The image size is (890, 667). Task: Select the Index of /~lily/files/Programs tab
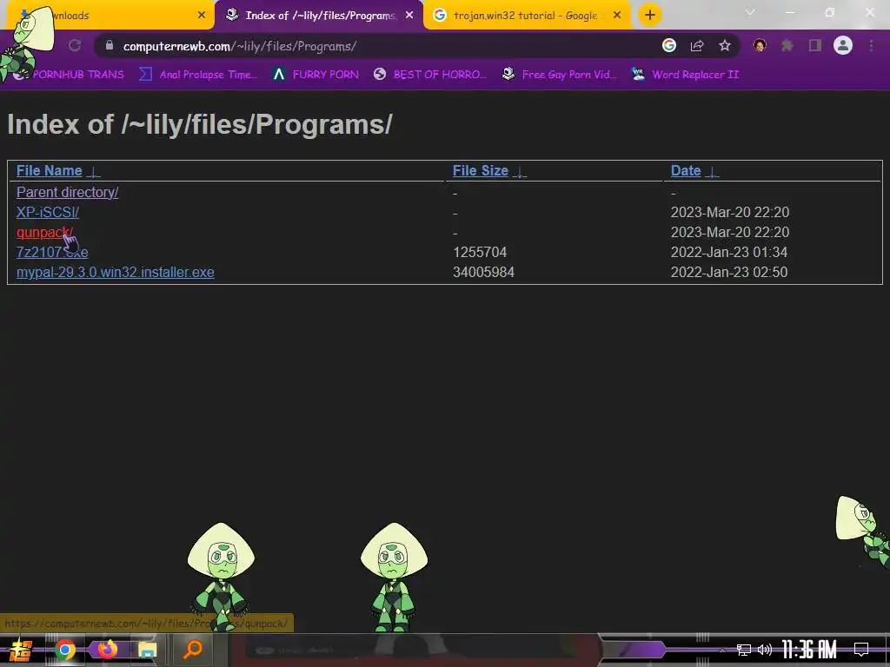click(x=319, y=16)
